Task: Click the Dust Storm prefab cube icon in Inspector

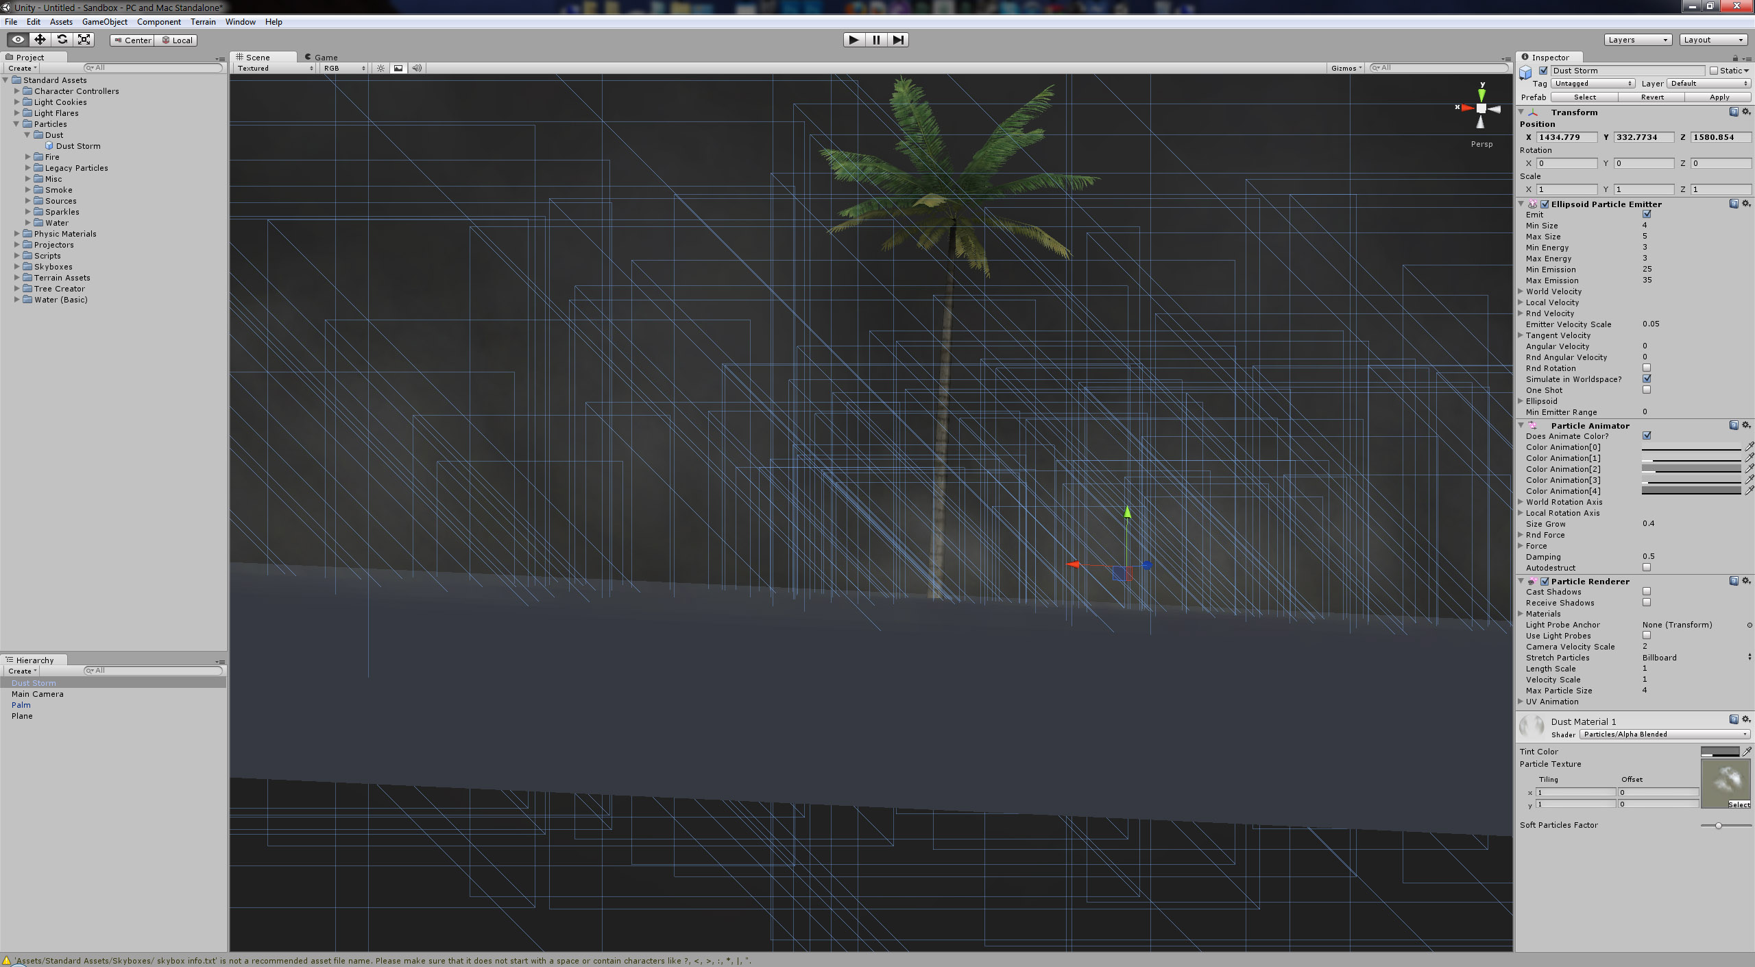Action: click(1526, 72)
